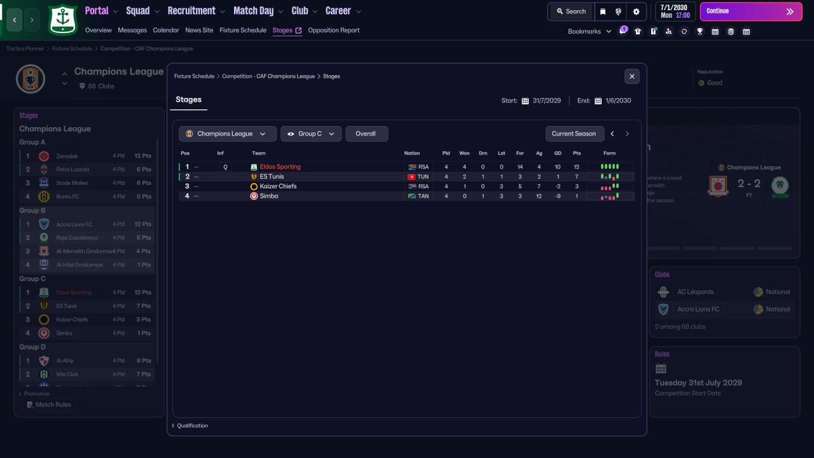
Task: Click the Tanzania flag in Nation column
Action: [x=411, y=197]
